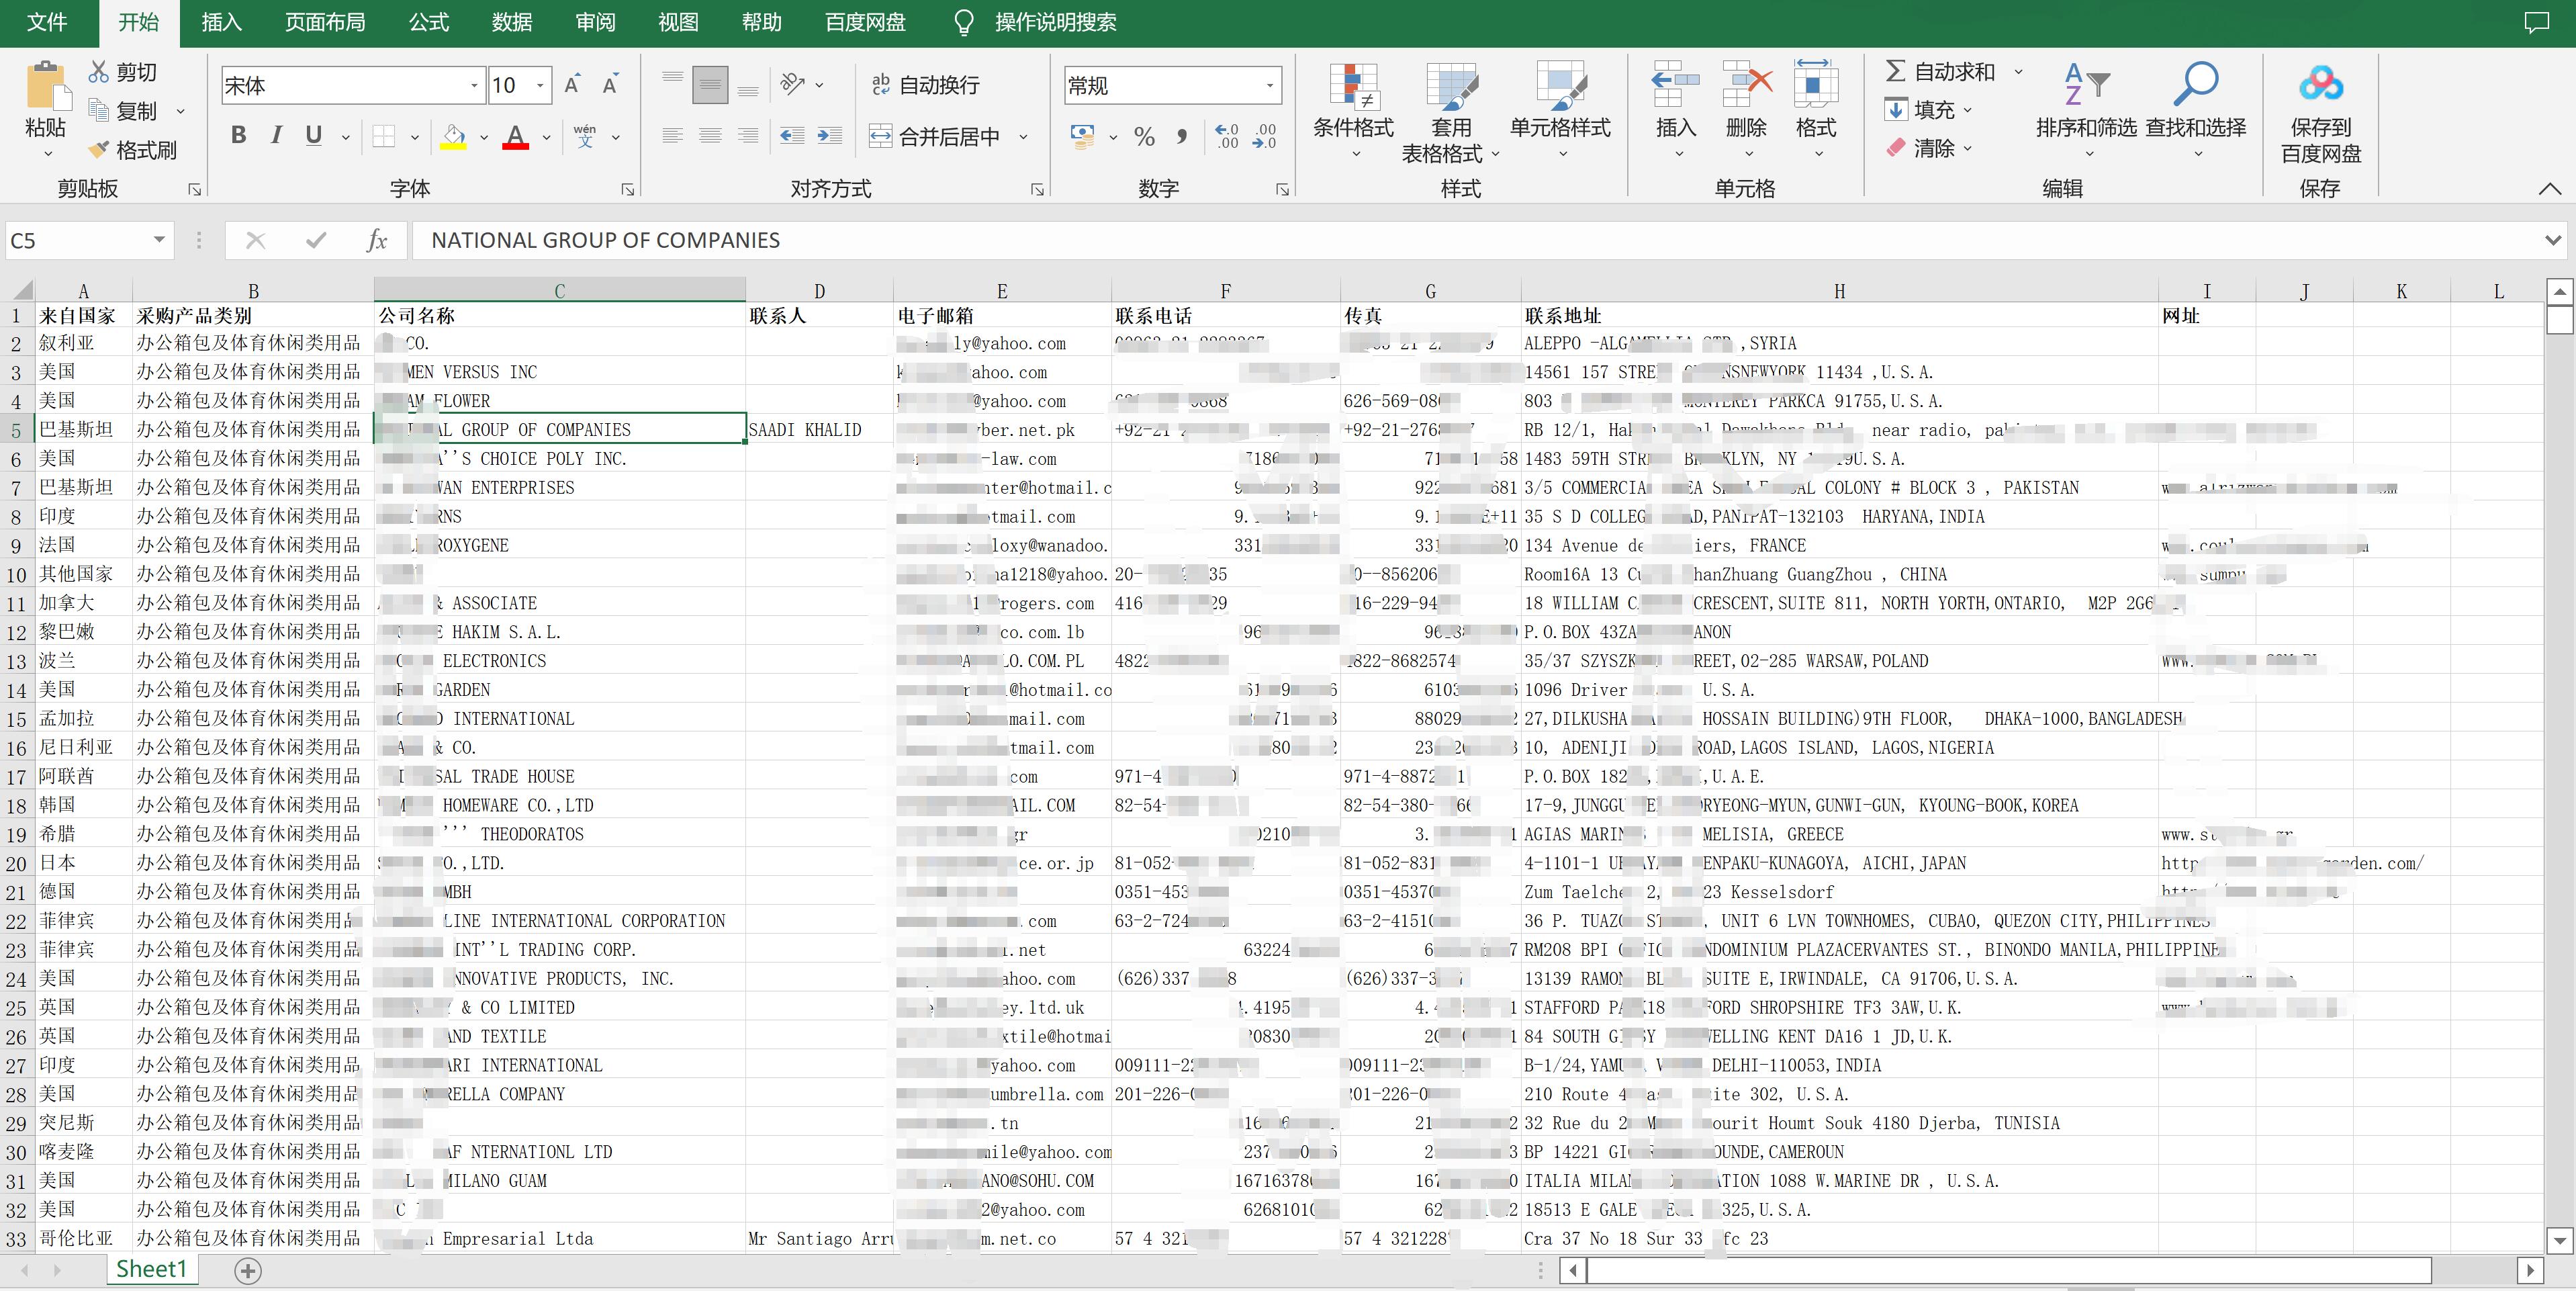Open the comments speech bubble icon
This screenshot has height=1291, width=2576.
pos(2537,22)
